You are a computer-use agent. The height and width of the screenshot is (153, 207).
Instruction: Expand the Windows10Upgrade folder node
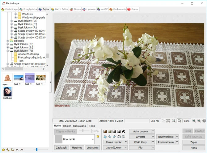pyautogui.click(x=16, y=18)
